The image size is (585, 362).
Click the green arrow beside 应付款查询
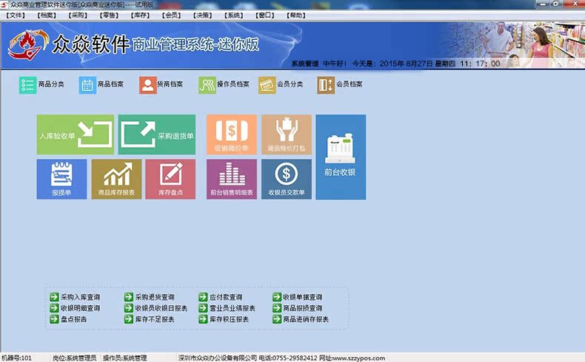[x=203, y=297]
